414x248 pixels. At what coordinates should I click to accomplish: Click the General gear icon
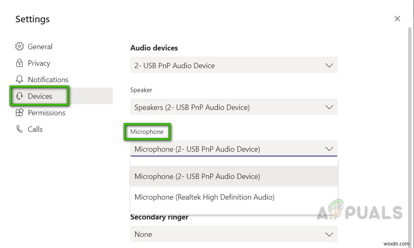[19, 47]
